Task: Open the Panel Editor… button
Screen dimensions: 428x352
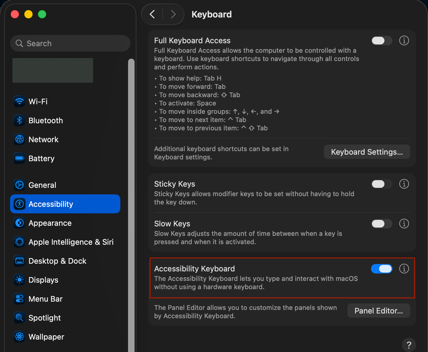Action: pyautogui.click(x=379, y=311)
